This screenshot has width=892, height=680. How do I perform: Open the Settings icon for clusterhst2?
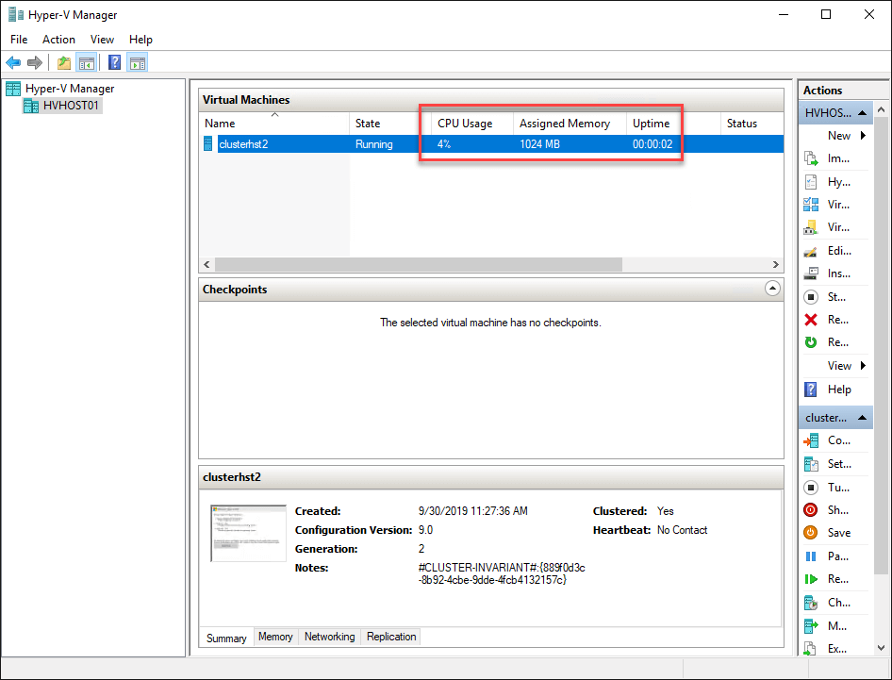(x=811, y=464)
